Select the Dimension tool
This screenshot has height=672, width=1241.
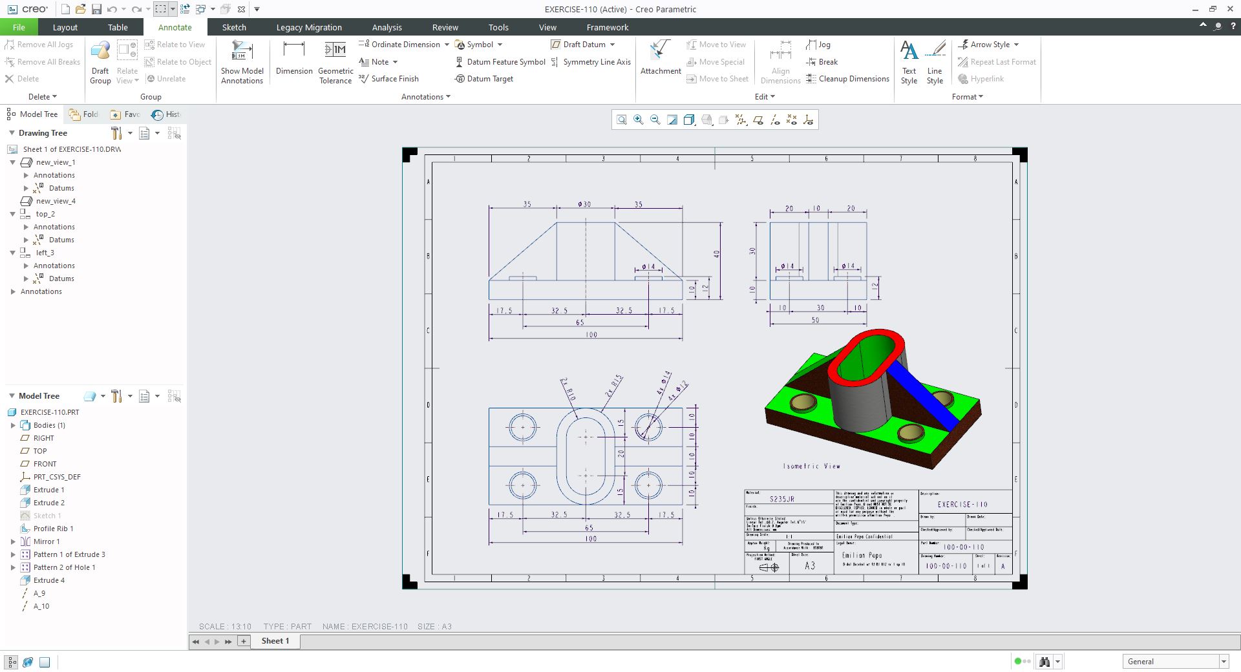[294, 58]
